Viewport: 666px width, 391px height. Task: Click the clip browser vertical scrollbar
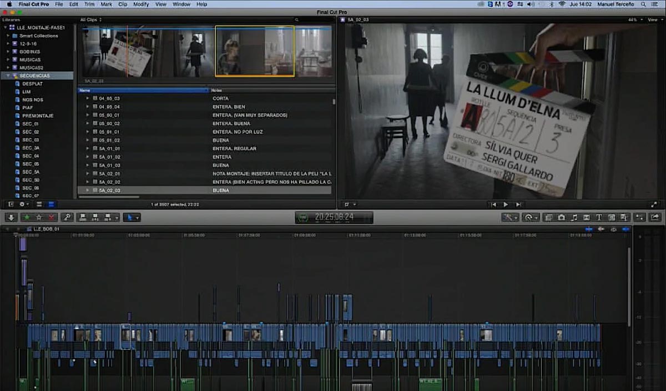point(334,102)
